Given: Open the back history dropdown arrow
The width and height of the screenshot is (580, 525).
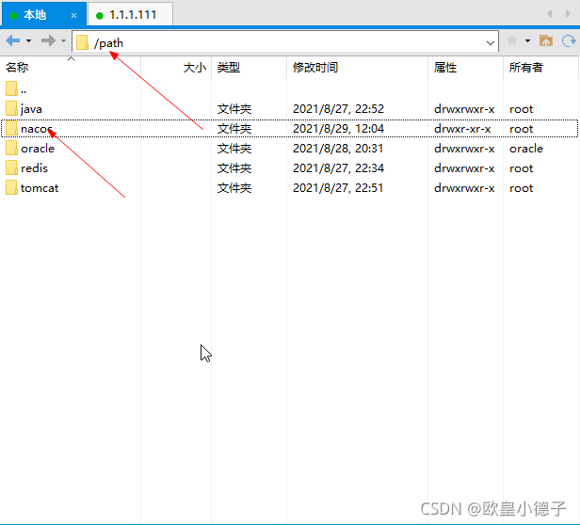Looking at the screenshot, I should click(28, 40).
